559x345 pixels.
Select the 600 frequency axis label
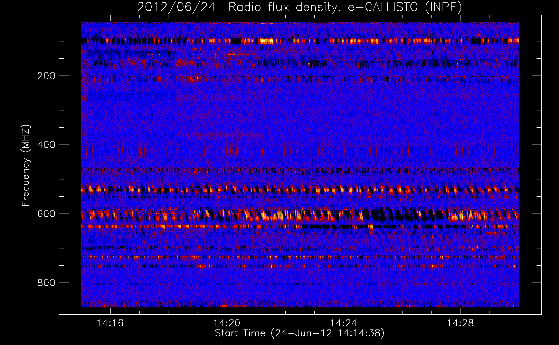pos(46,214)
